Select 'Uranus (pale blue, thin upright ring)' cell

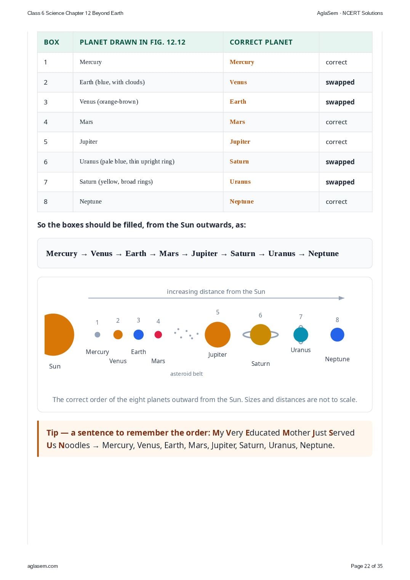tap(127, 162)
